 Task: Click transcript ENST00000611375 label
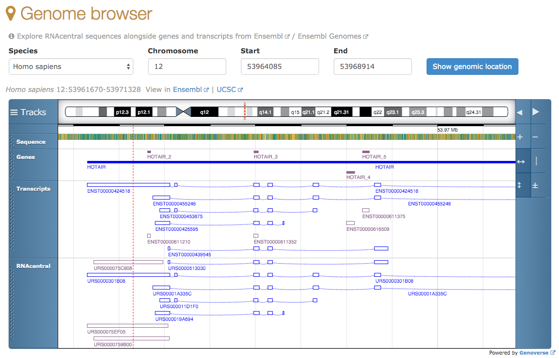(x=384, y=216)
